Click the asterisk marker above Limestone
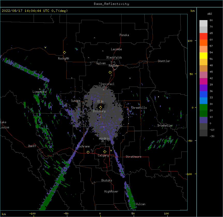 click(x=40, y=89)
